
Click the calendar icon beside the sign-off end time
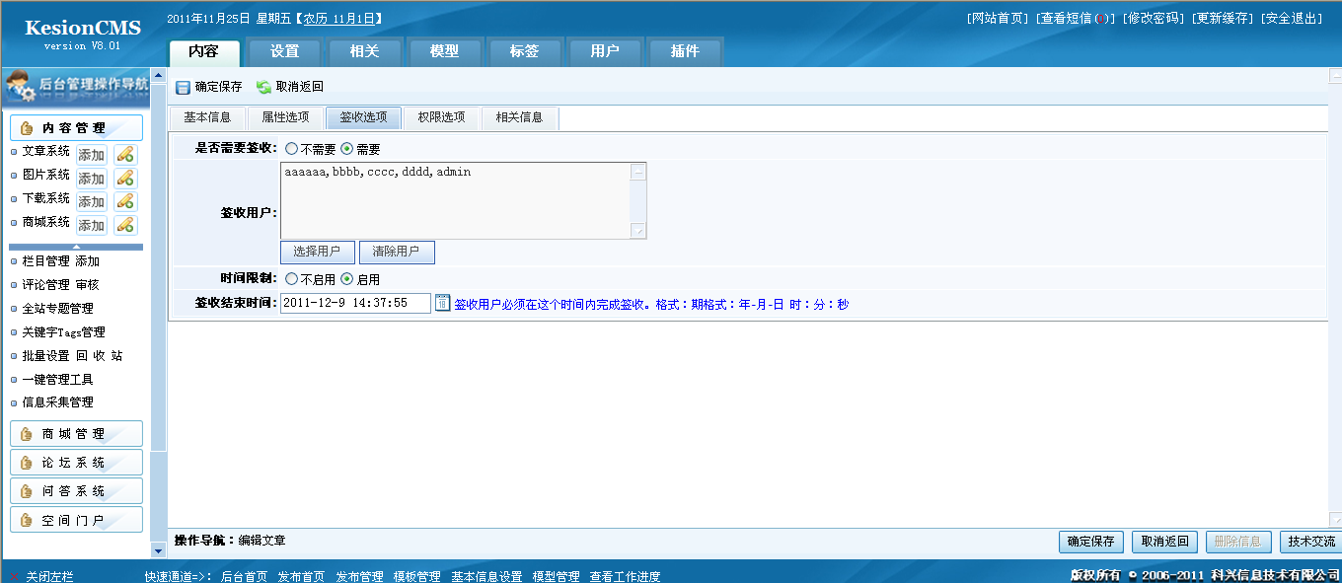click(442, 303)
